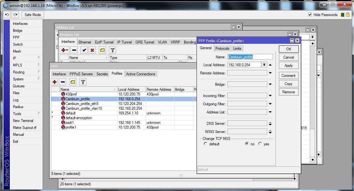The width and height of the screenshot is (354, 191).
Task: Open the Bridge item in the left menu
Action: tap(18, 31)
